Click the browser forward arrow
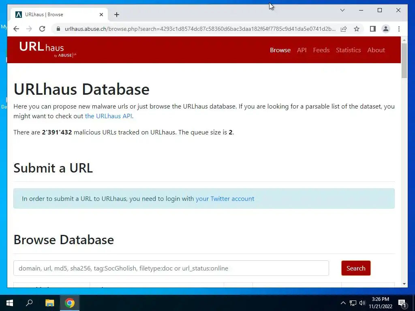Viewport: 415px width, 311px height. point(29,29)
